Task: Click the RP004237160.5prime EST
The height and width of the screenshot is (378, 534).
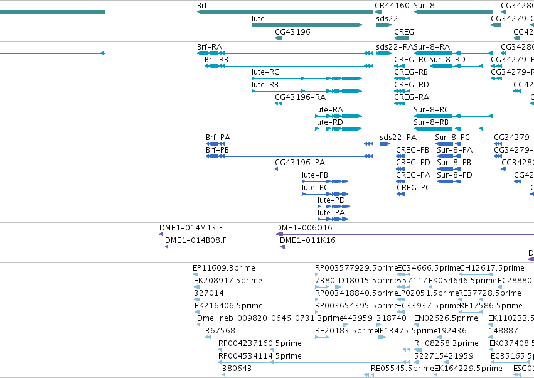Action: (314, 350)
